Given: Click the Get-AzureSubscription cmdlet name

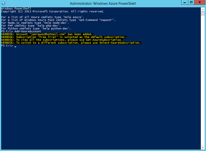Looking at the screenshot, I should point(104,40).
